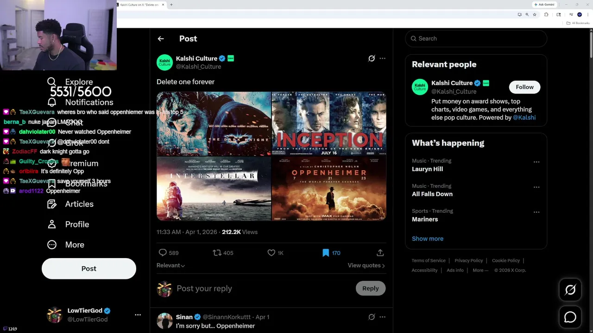Like the post with 1K likes
Viewport: 593px width, 333px height.
point(271,253)
